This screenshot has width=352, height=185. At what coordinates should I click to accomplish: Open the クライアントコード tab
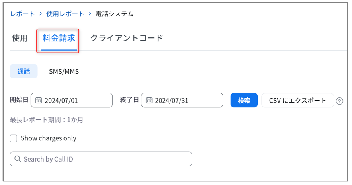point(127,38)
